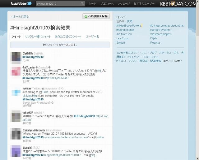Click the 16分前 tweet timestamp

(27, 141)
